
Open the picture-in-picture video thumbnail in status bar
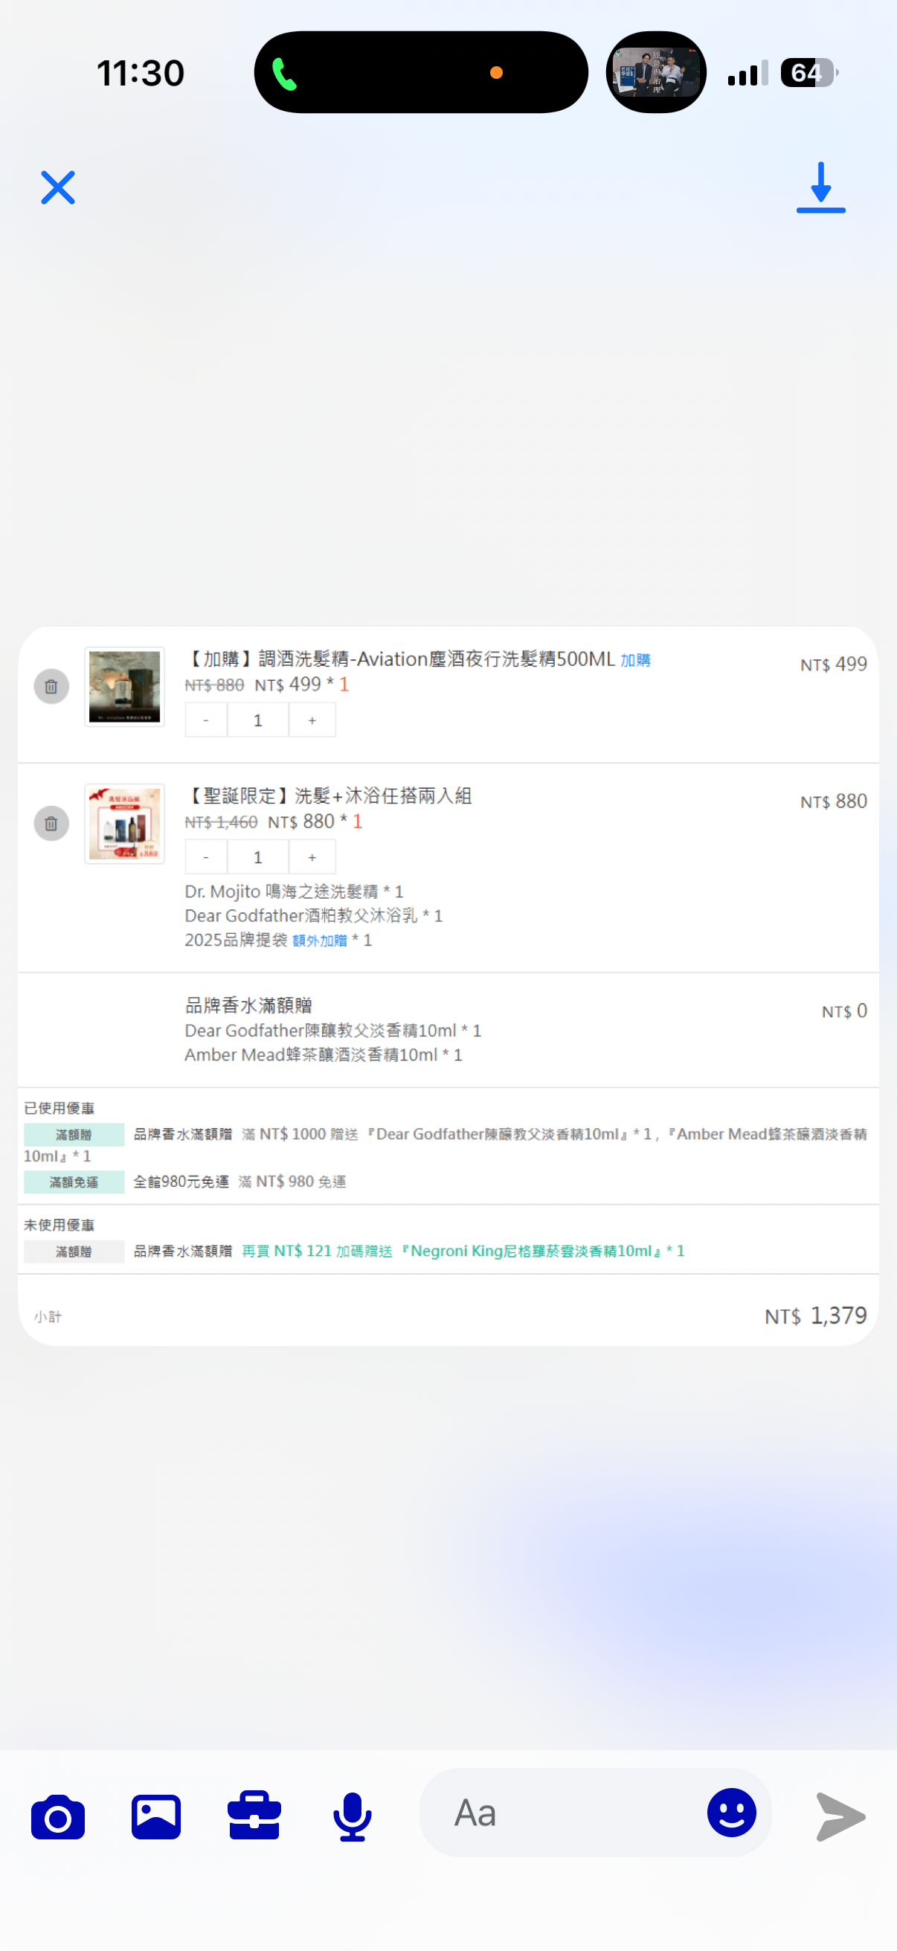[x=655, y=73]
